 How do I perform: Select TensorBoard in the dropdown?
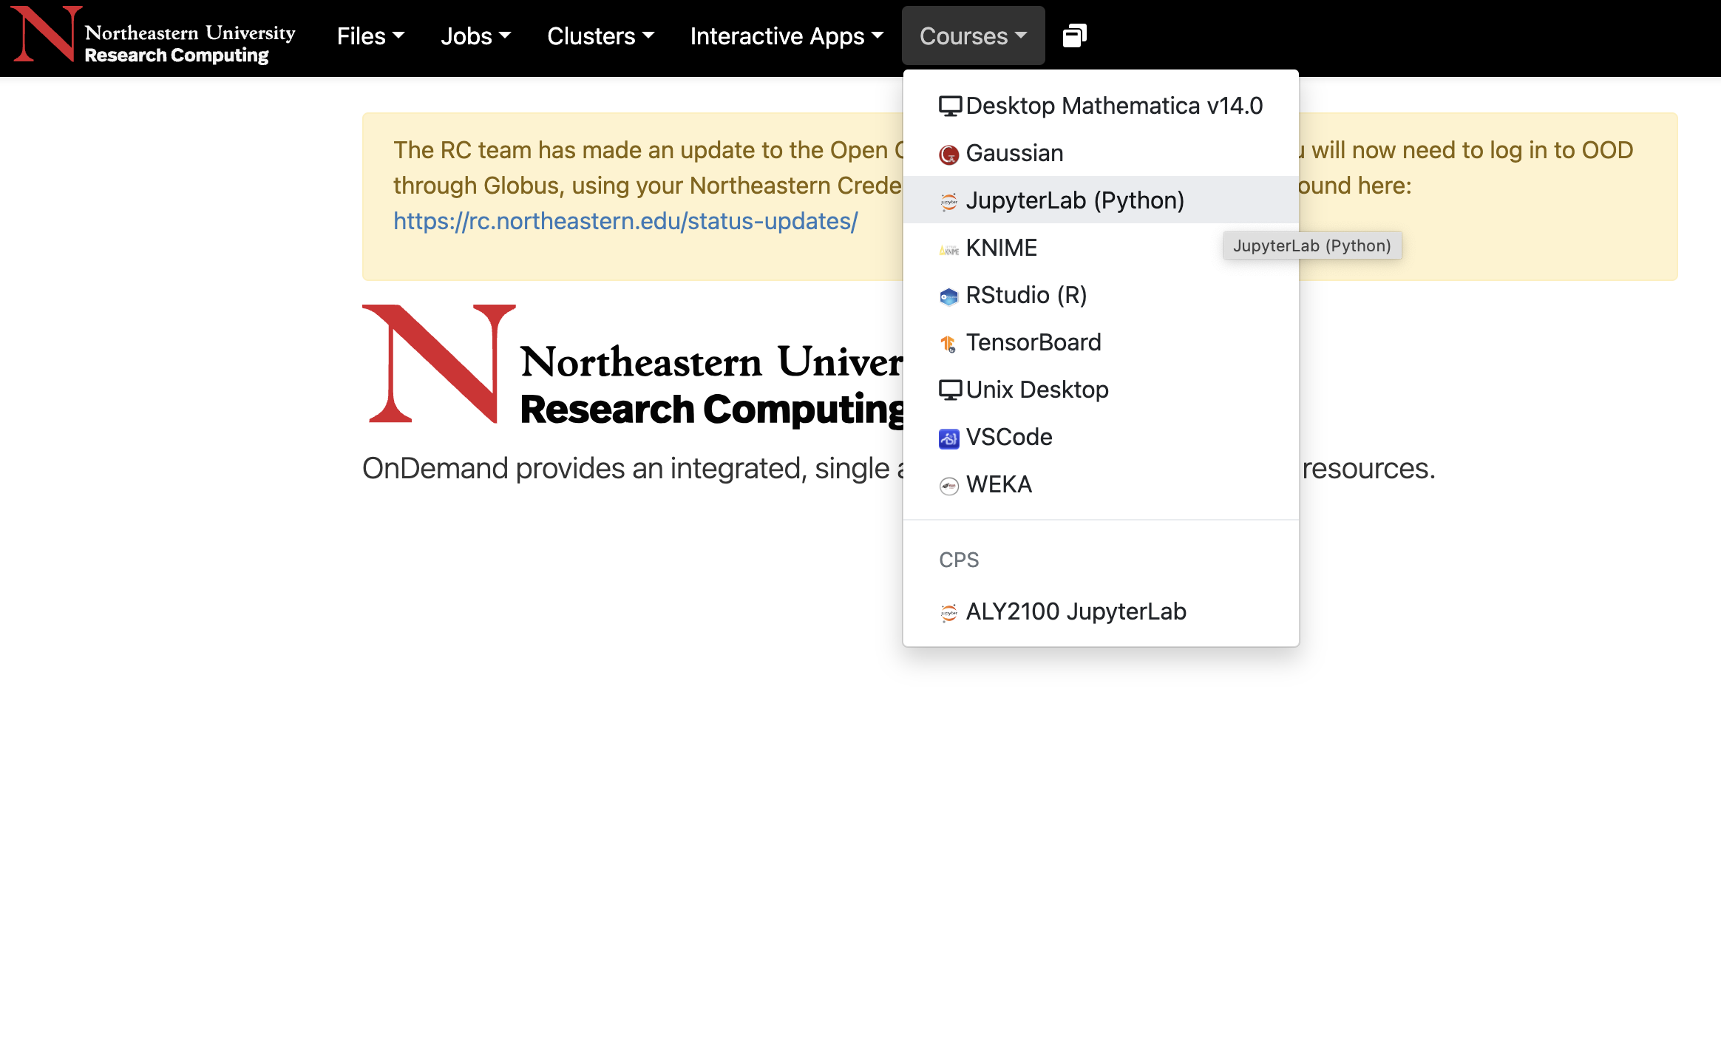tap(1101, 342)
